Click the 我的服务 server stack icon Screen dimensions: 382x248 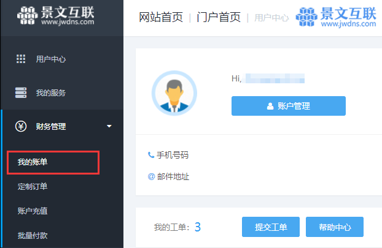coord(21,93)
